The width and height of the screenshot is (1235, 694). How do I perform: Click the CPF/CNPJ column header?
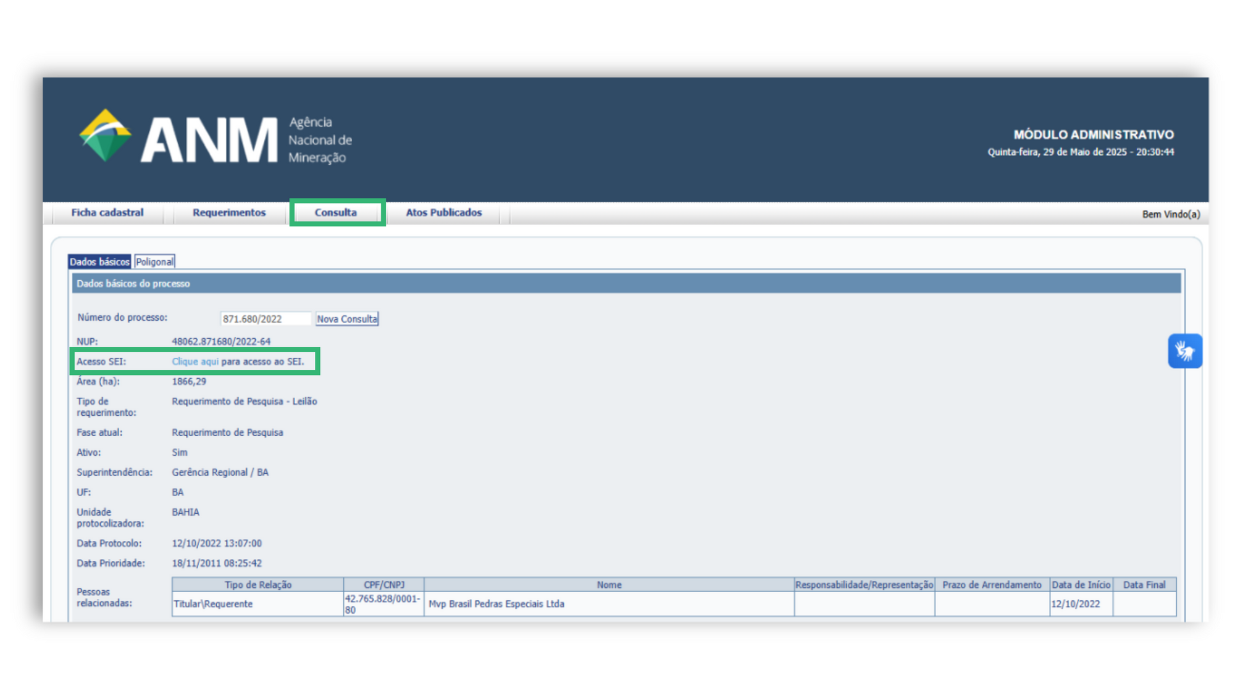coord(384,585)
